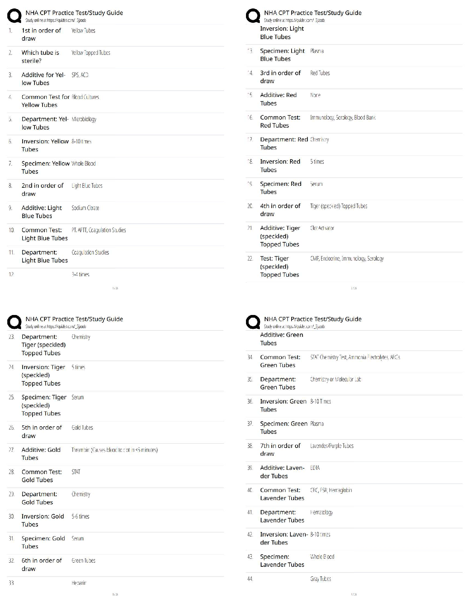This screenshot has height=607, width=469.
Task: Click the Quizlet logo on the second page
Action: [x=253, y=16]
